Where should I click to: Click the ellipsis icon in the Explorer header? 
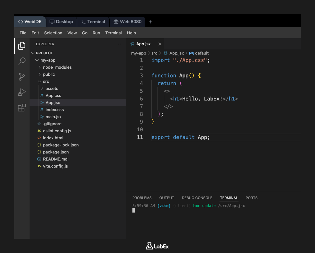(118, 44)
